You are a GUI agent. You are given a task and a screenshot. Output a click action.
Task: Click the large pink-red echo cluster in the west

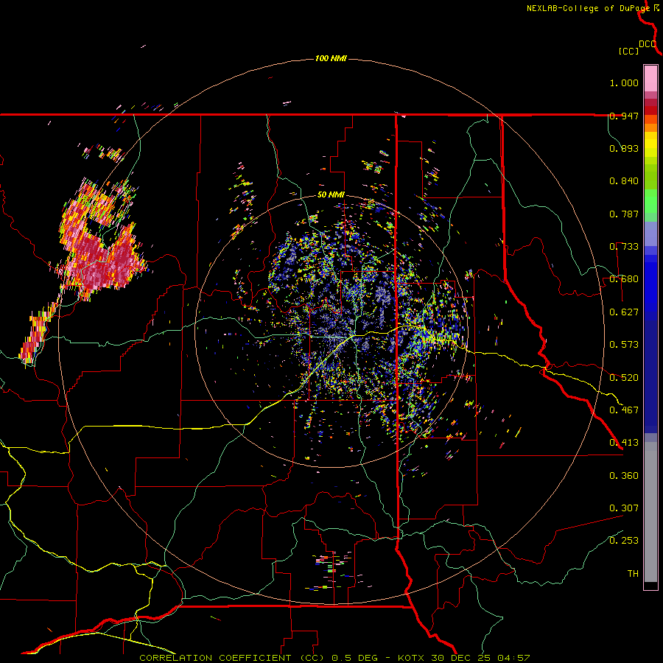[x=102, y=241]
